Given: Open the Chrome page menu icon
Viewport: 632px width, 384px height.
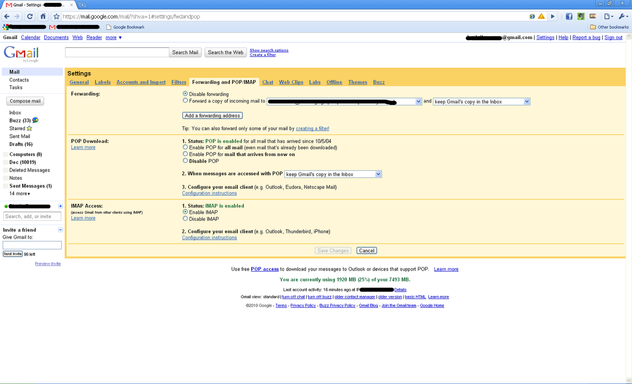Looking at the screenshot, I should 609,17.
